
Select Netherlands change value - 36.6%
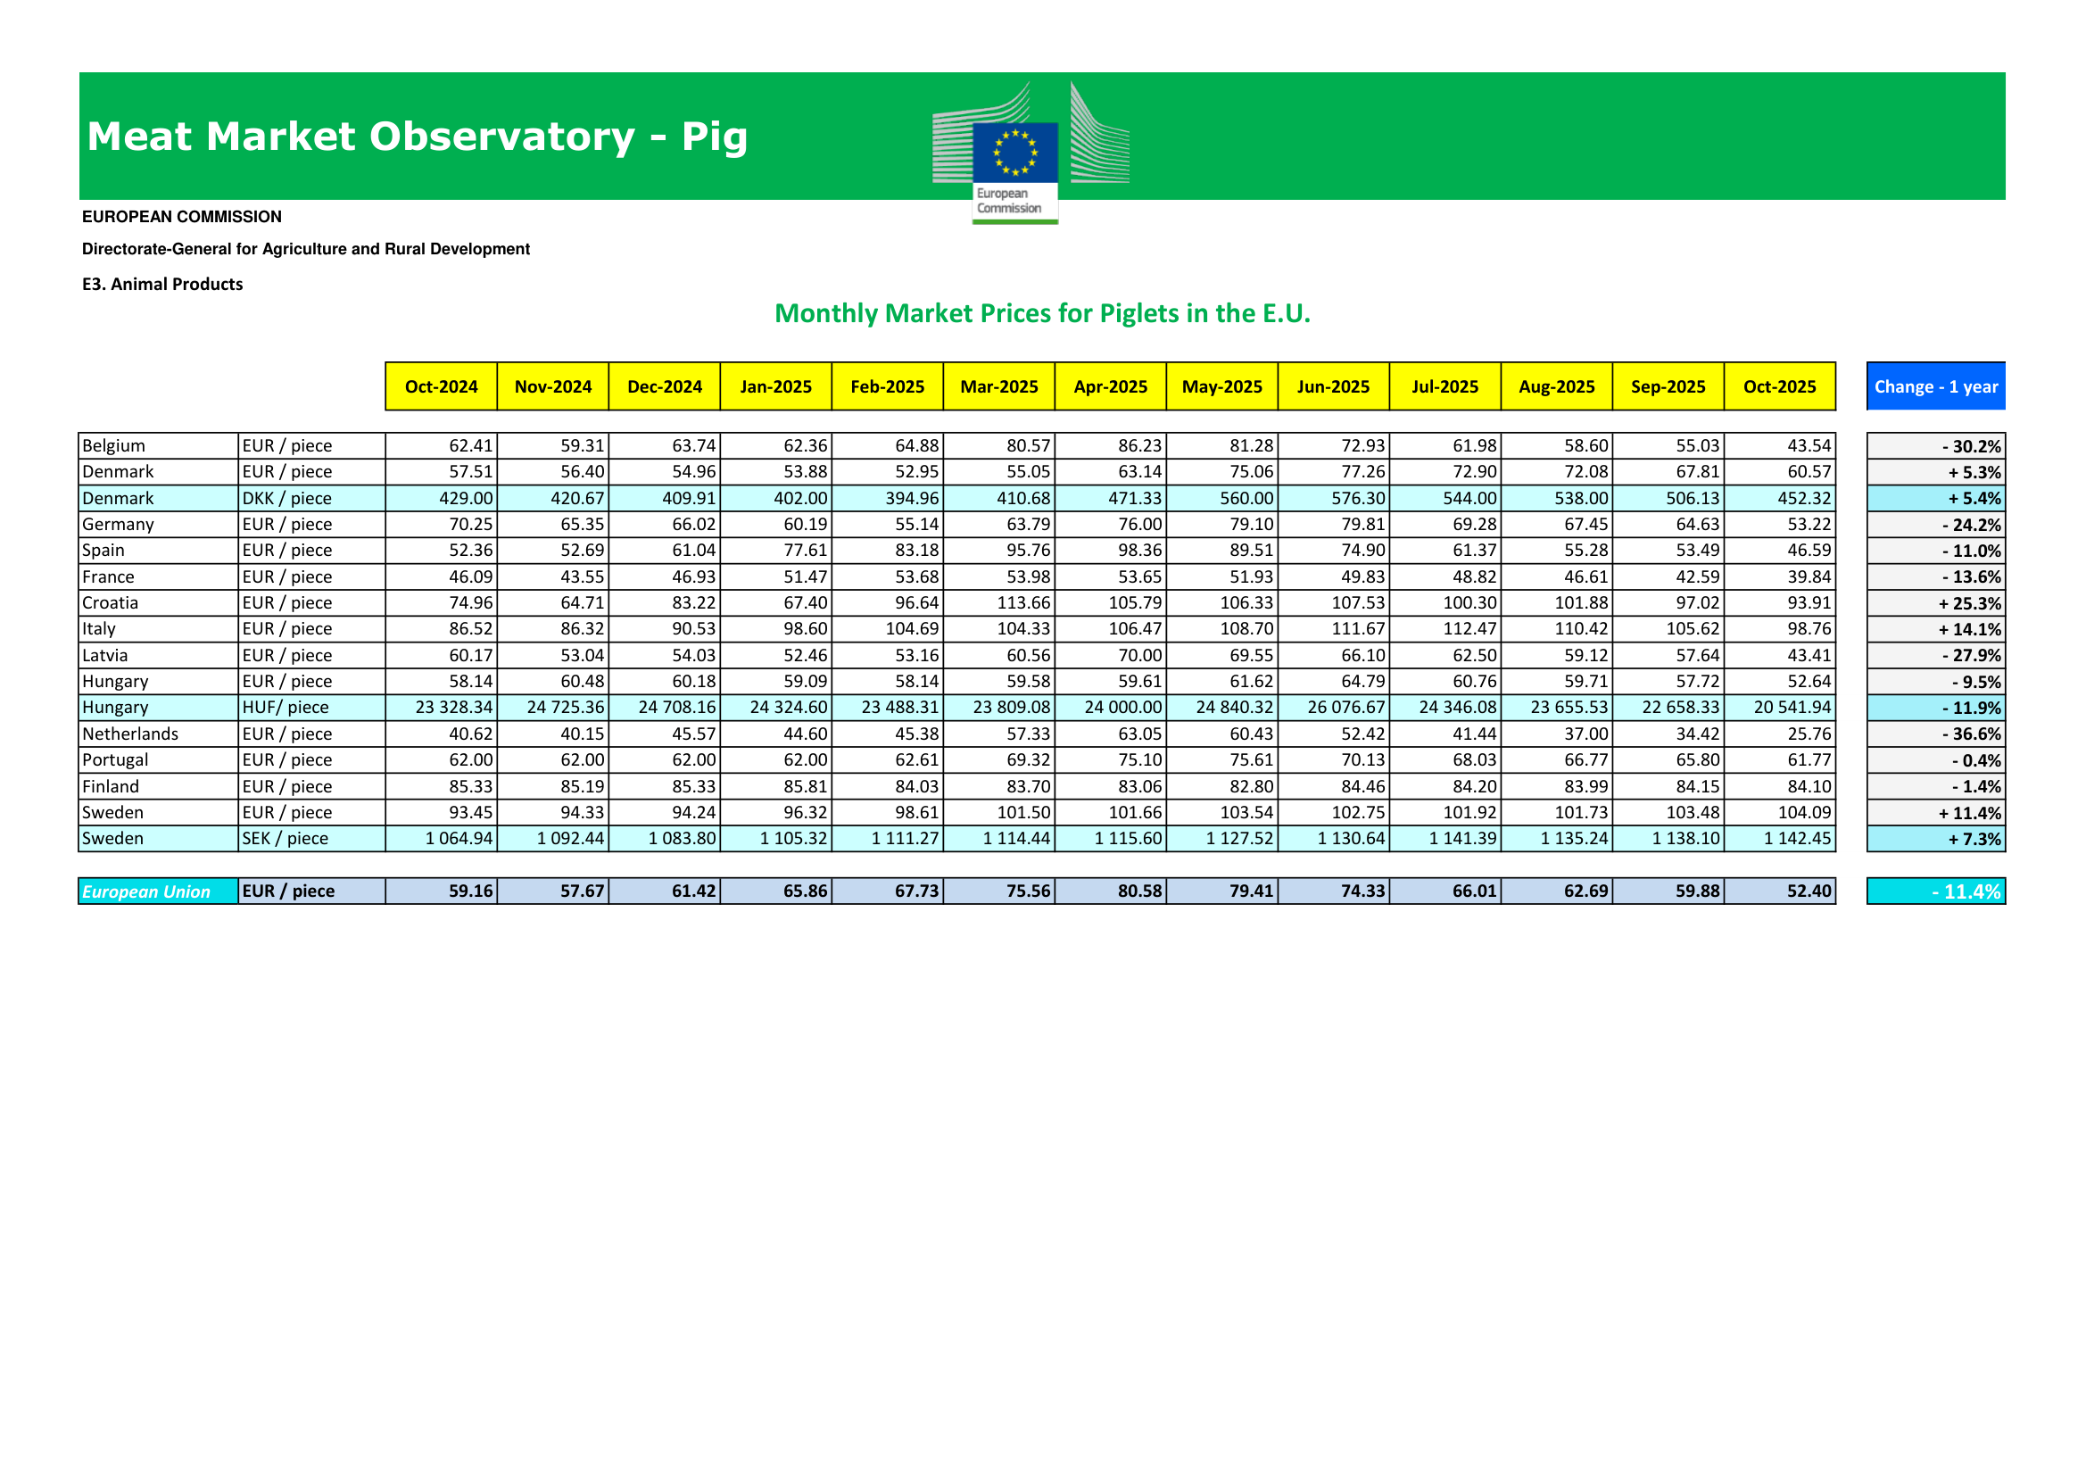(x=1971, y=734)
